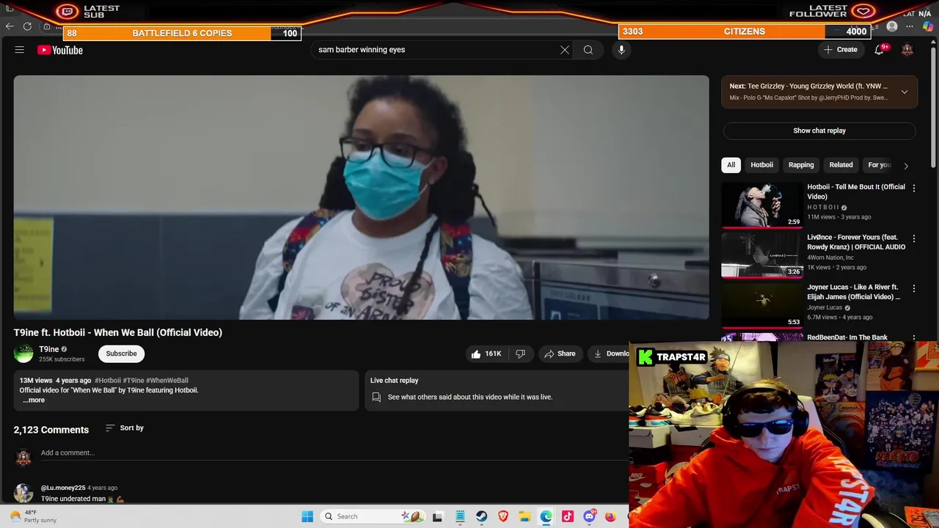Reload the page with browser refresh
The width and height of the screenshot is (939, 528).
(x=27, y=26)
